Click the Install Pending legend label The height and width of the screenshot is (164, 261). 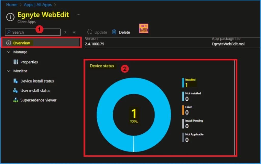(x=194, y=121)
